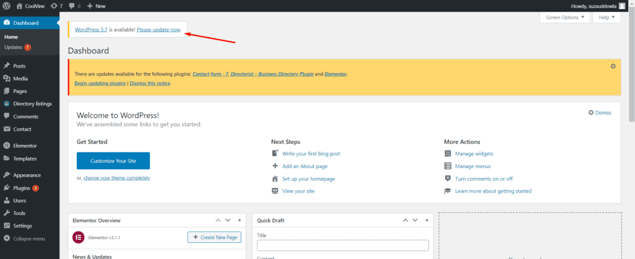
Task: Click Directorist – Business Directory Plugin link
Action: tap(272, 74)
